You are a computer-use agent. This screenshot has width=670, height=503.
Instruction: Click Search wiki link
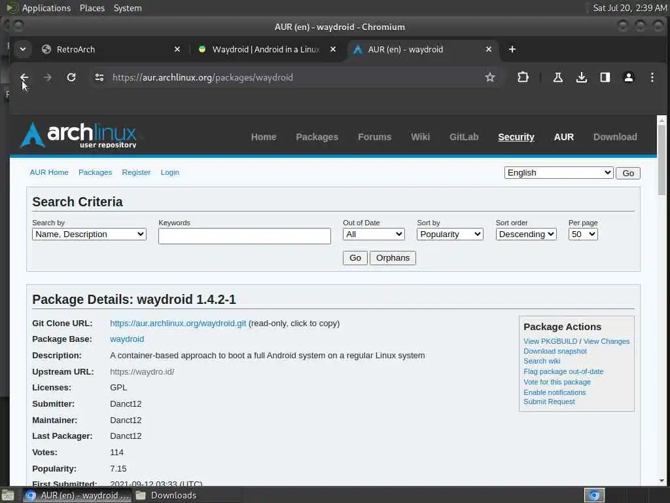coord(542,362)
